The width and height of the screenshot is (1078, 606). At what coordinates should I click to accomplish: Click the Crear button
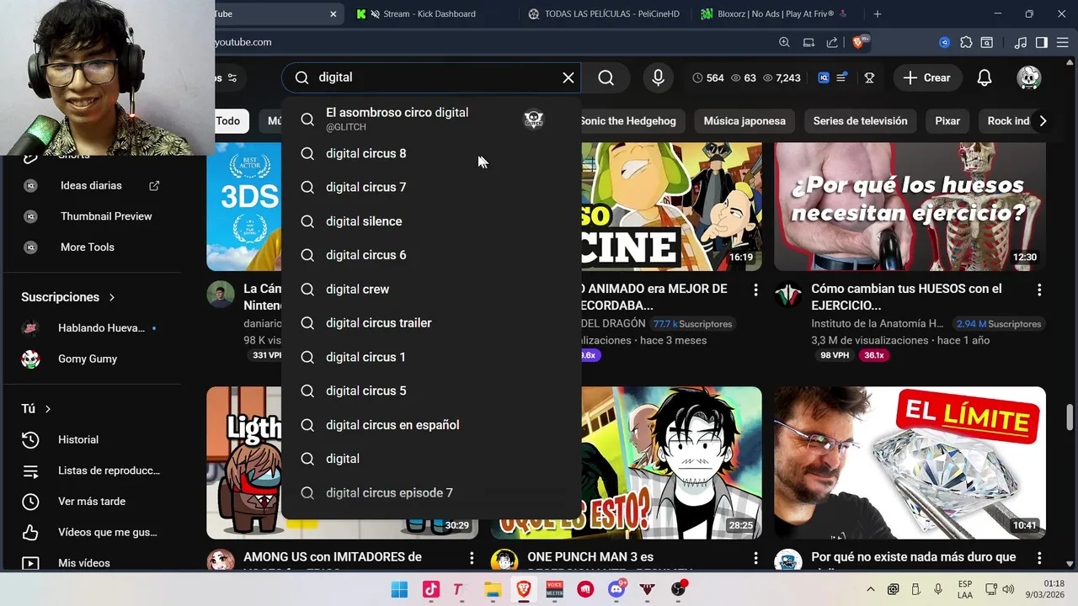(926, 77)
